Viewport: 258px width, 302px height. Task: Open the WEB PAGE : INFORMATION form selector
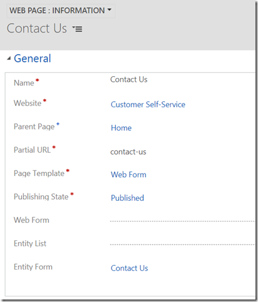point(61,11)
